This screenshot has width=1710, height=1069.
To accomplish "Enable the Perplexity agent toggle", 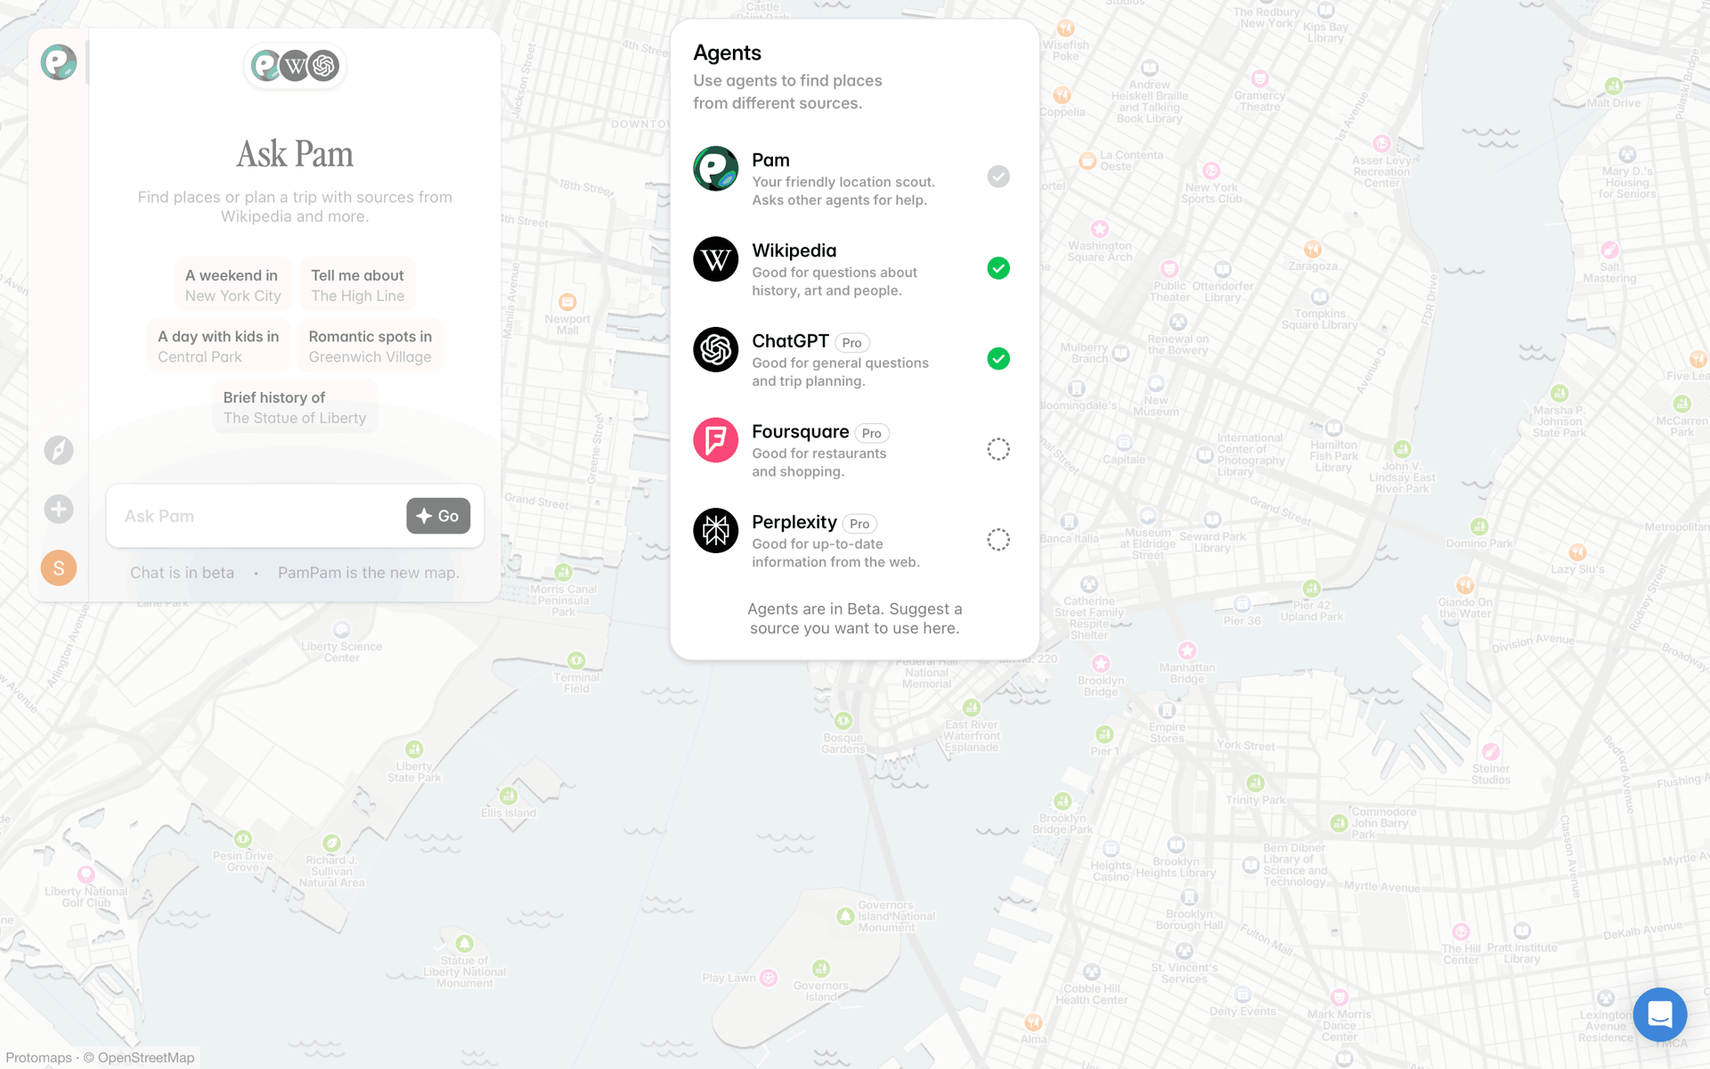I will click(x=998, y=539).
